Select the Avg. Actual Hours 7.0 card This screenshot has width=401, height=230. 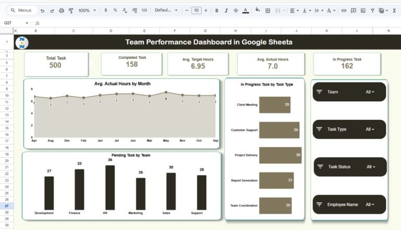click(x=271, y=64)
